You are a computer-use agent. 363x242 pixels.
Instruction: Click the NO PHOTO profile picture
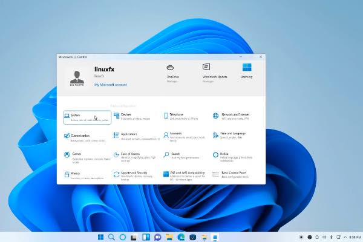point(77,79)
